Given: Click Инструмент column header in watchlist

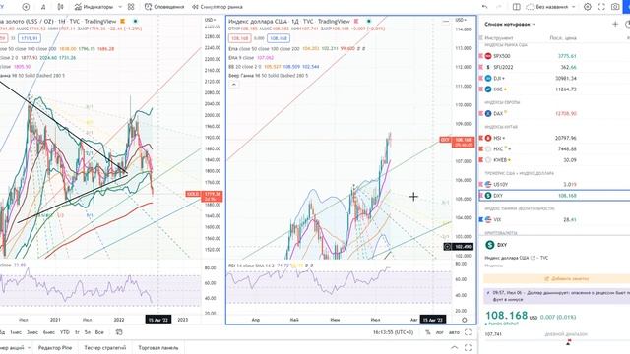Looking at the screenshot, I should point(499,38).
